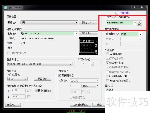Click the X offset field 0.00

pos(19,90)
